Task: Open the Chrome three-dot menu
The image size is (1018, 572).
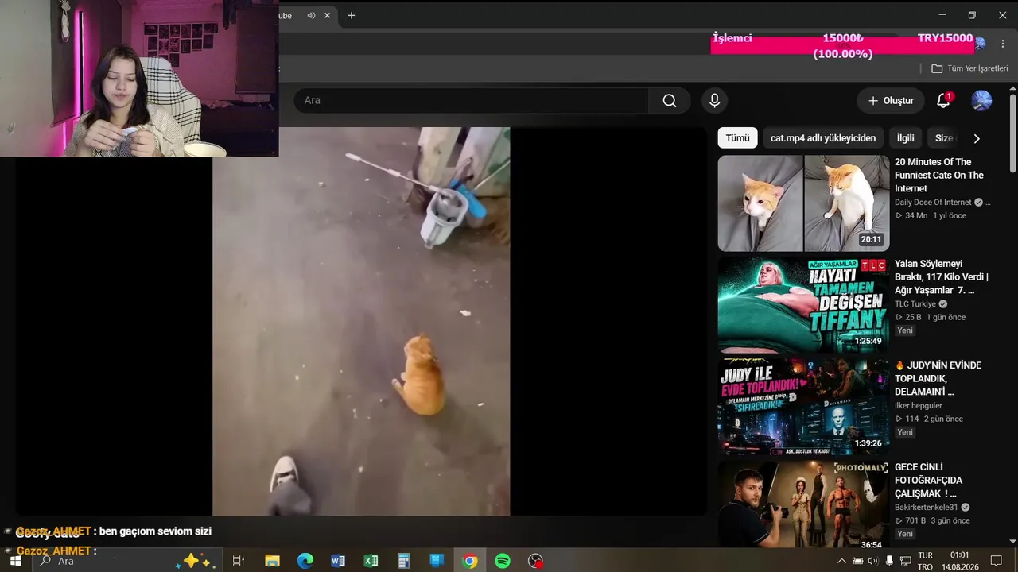Action: (x=1003, y=44)
